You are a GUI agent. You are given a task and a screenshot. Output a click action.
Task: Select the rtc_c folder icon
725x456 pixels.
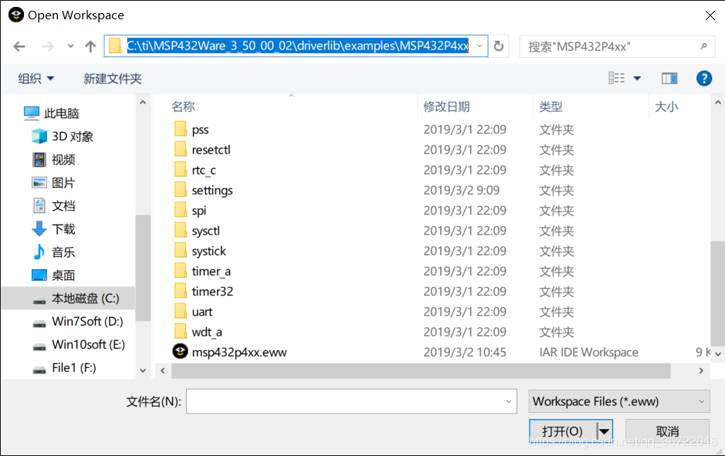tap(181, 170)
